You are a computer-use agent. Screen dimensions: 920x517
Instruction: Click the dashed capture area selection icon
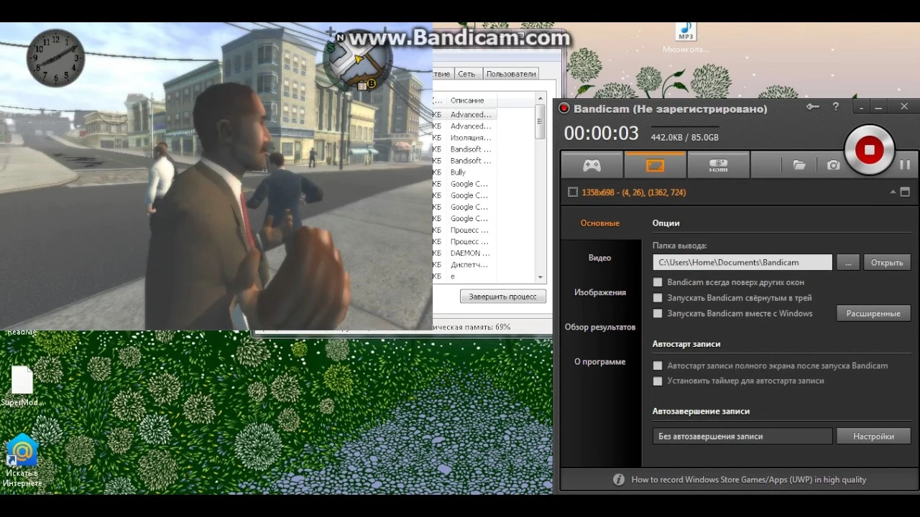[573, 192]
